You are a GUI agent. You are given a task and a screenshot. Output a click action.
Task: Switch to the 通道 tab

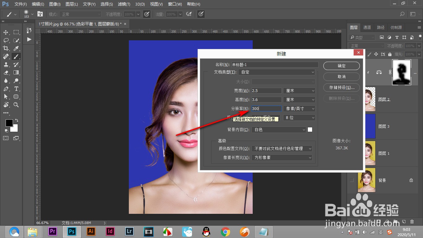pos(367,27)
